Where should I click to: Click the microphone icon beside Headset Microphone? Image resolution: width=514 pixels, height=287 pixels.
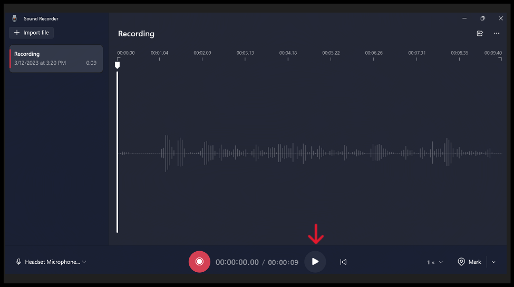[x=18, y=261]
